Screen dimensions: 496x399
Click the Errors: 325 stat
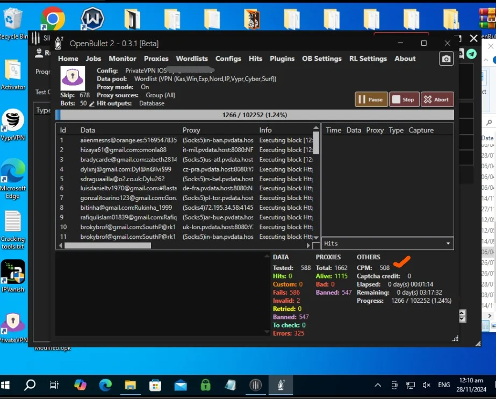tap(288, 333)
